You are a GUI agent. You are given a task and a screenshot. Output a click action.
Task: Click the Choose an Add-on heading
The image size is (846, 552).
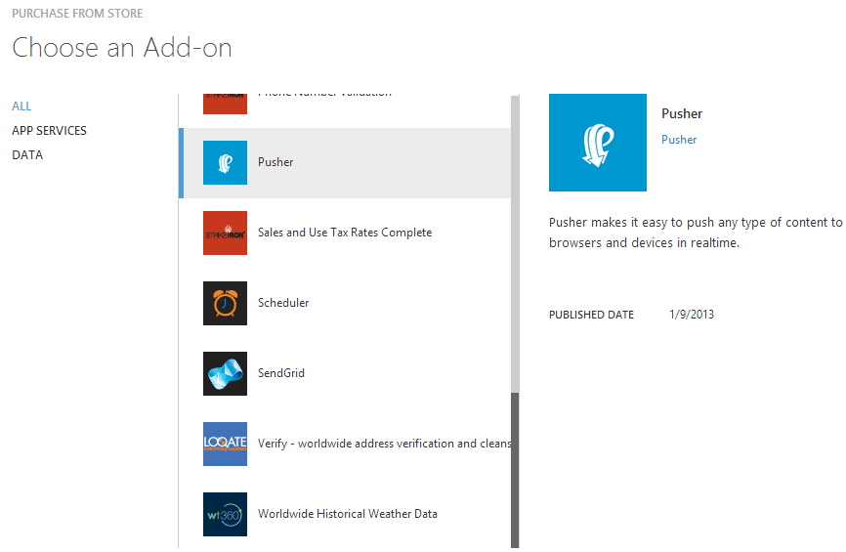pyautogui.click(x=122, y=48)
